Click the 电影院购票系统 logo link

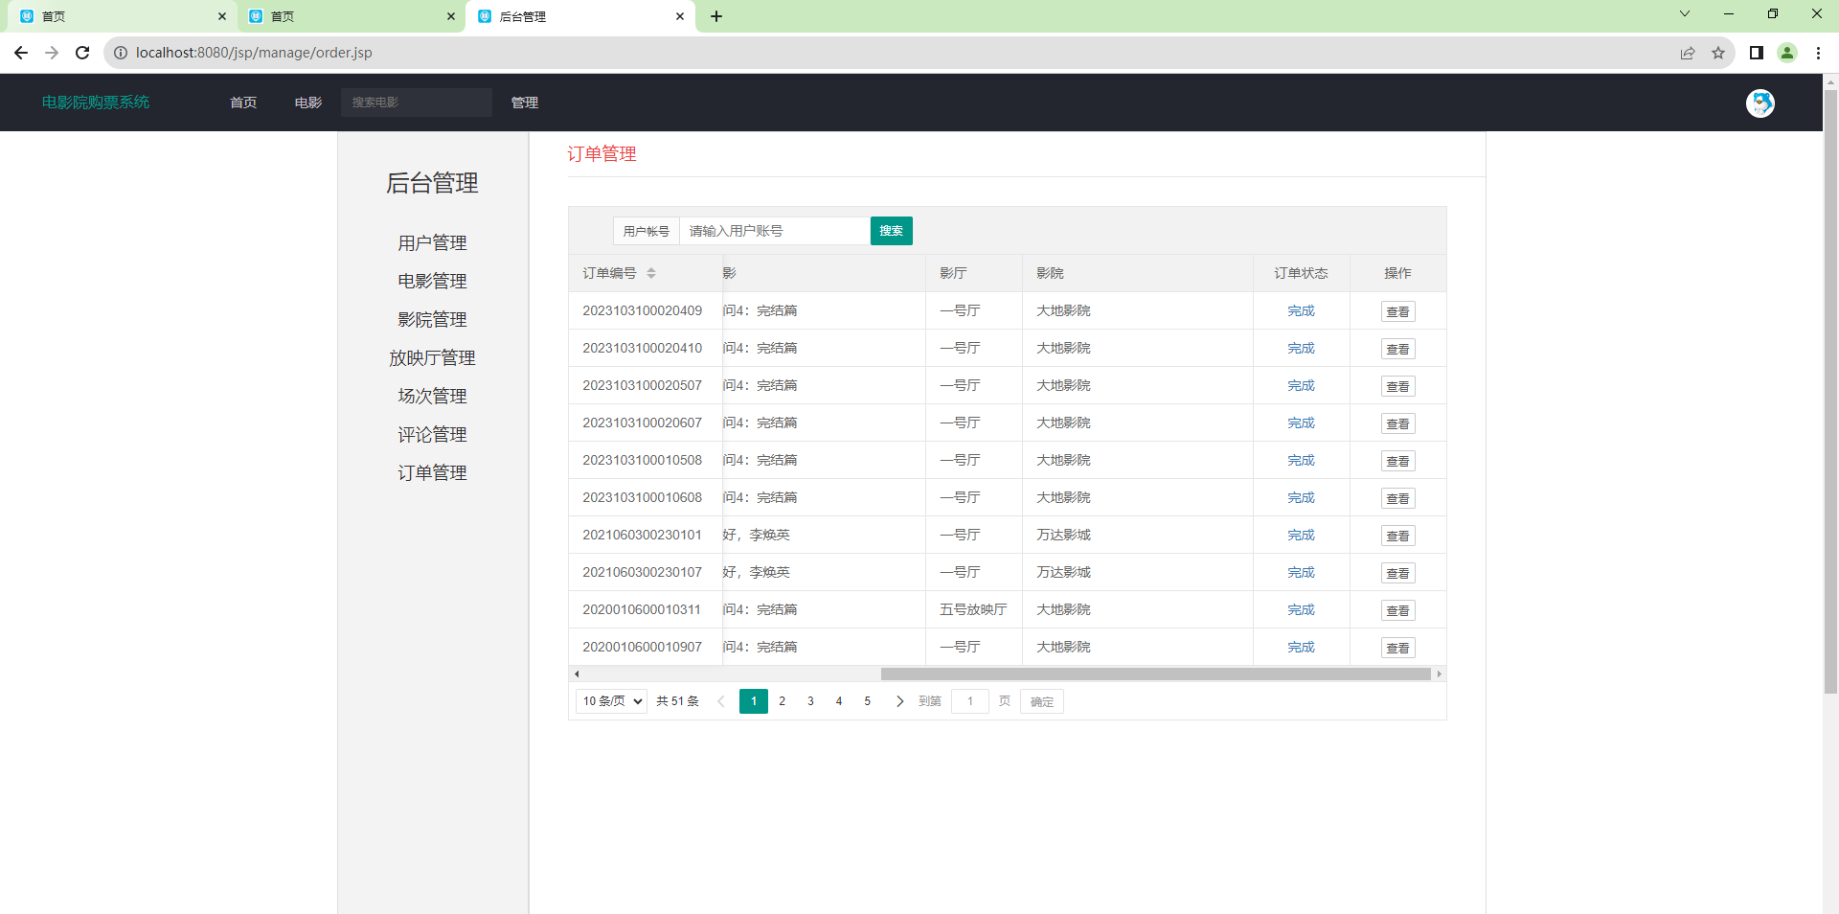point(96,103)
